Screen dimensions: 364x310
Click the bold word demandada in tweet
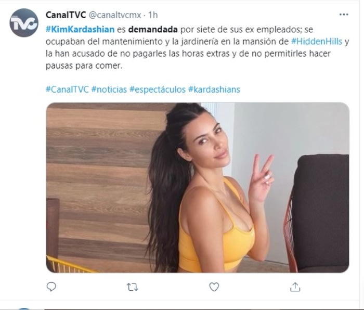point(153,30)
